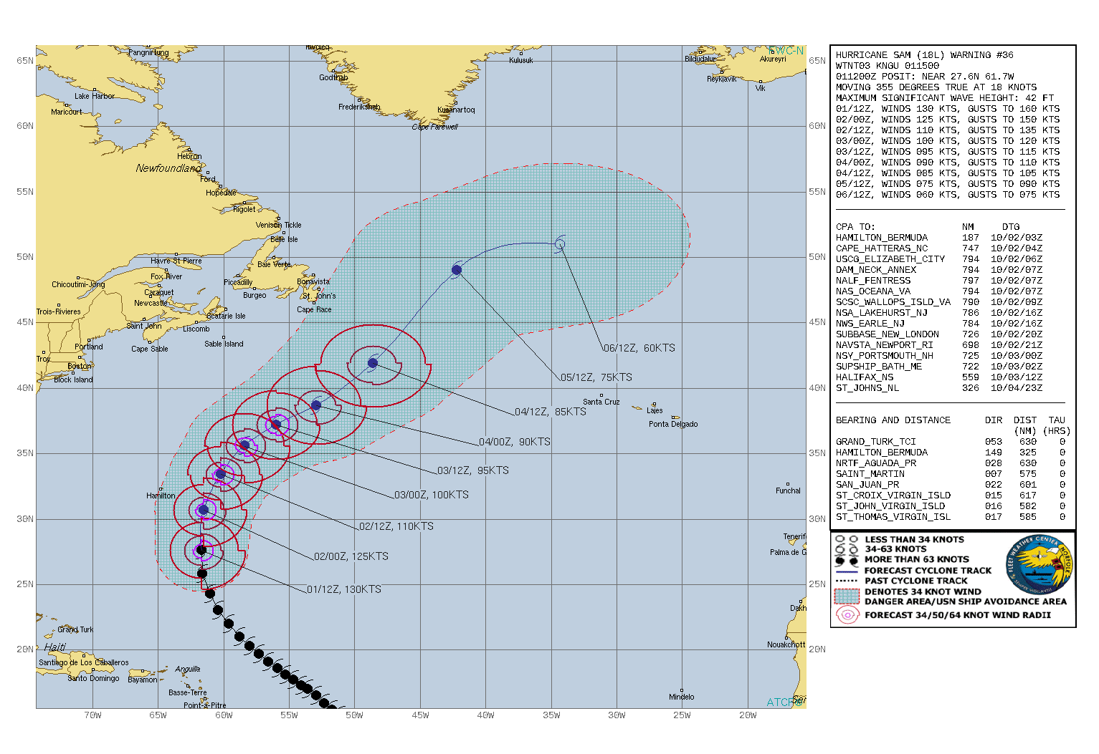Click the '02/00Z, 125KTS' map callout label
This screenshot has width=1099, height=754.
(x=351, y=556)
